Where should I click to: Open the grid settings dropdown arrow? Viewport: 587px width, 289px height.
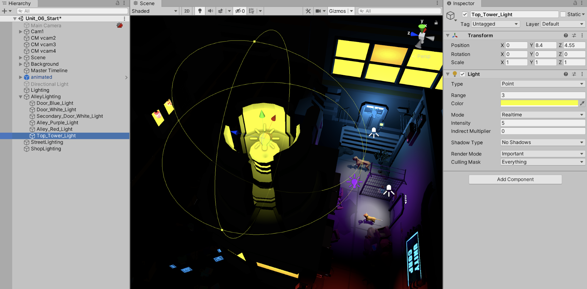260,11
